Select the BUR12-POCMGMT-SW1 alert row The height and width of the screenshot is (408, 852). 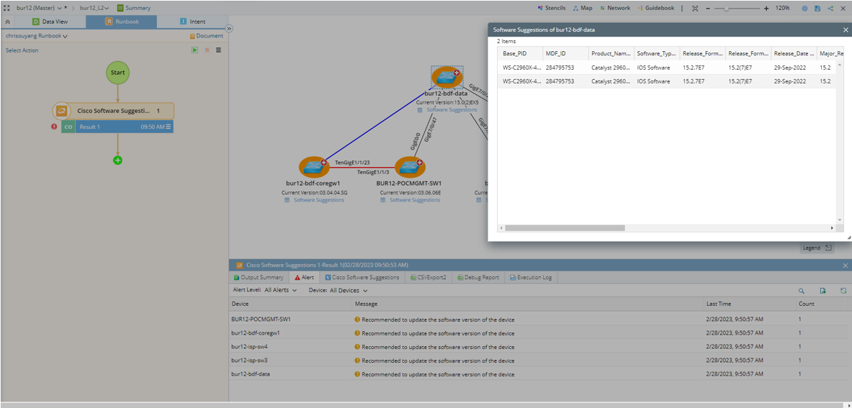tap(540, 319)
